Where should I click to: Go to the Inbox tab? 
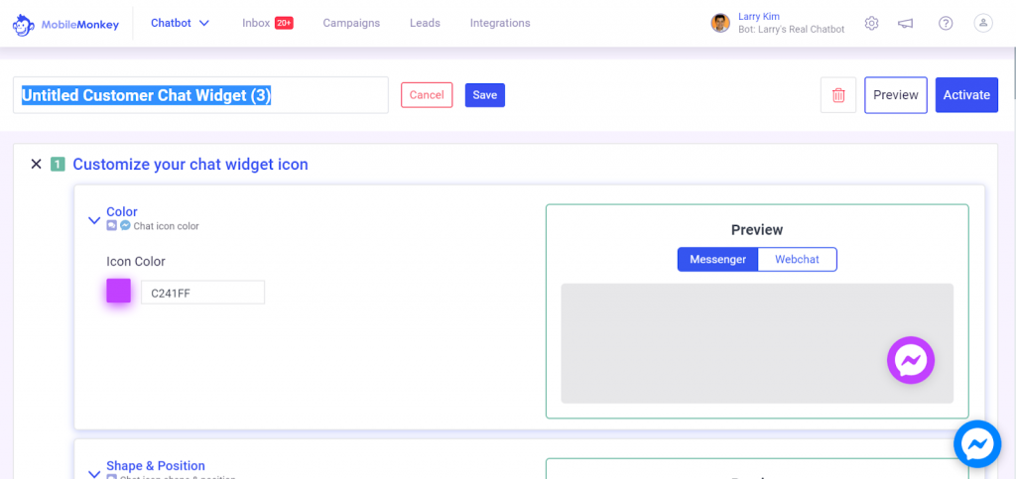tap(268, 23)
